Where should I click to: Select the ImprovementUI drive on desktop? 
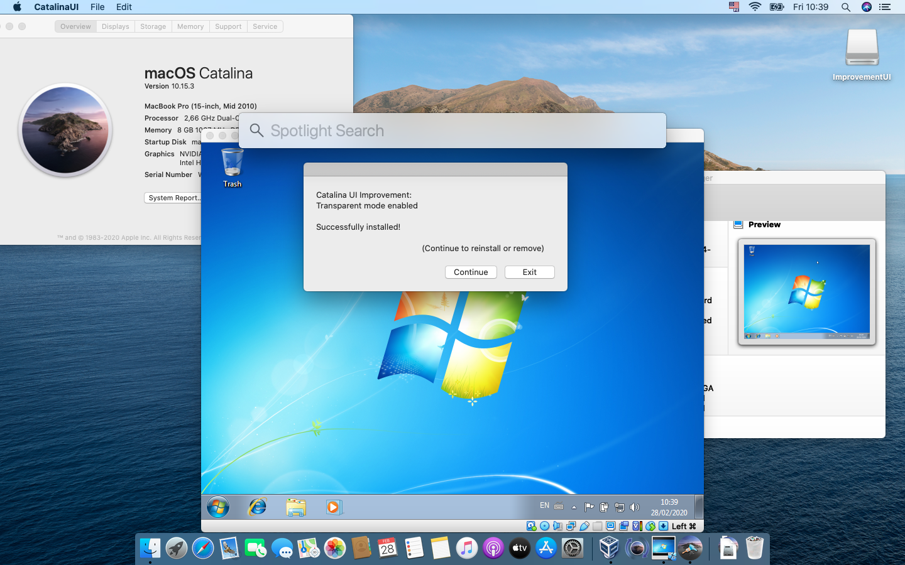[862, 55]
